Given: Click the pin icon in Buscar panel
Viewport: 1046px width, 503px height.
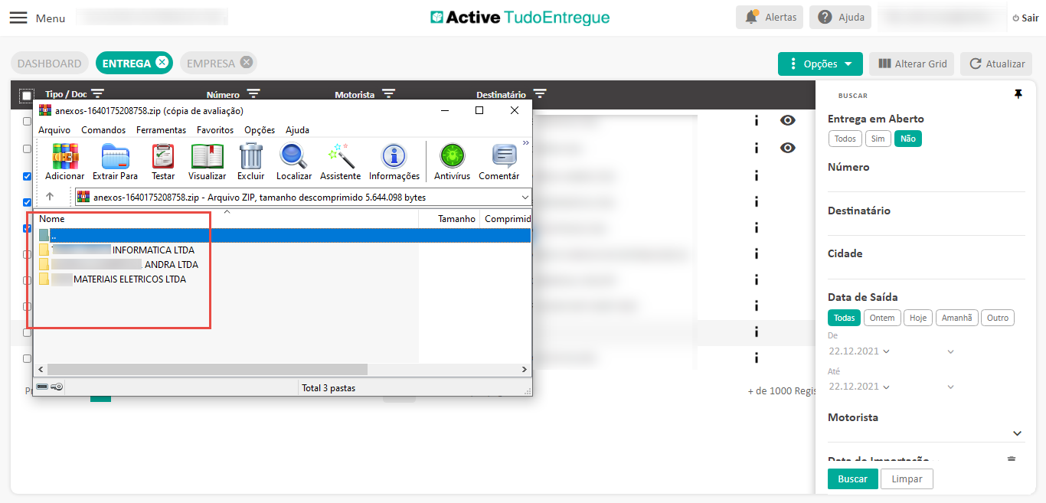Looking at the screenshot, I should 1018,94.
